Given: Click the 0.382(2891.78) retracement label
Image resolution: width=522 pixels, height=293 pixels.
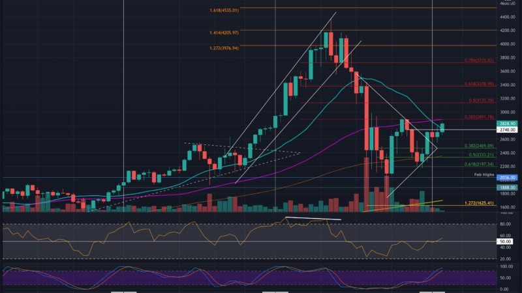Looking at the screenshot, I should pyautogui.click(x=479, y=117).
